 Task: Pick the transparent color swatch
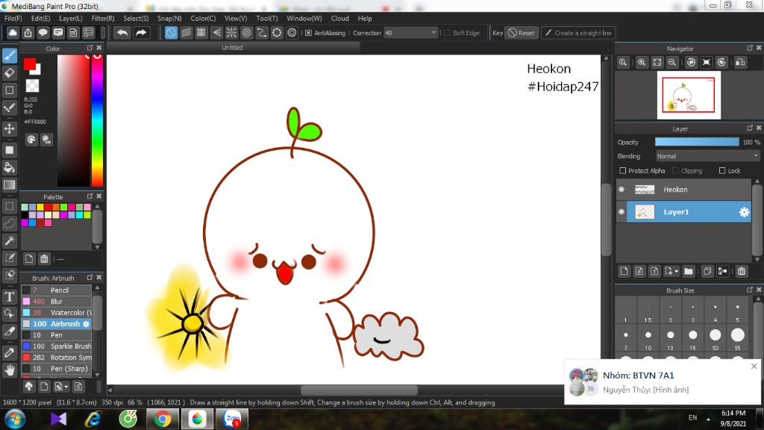[32, 86]
